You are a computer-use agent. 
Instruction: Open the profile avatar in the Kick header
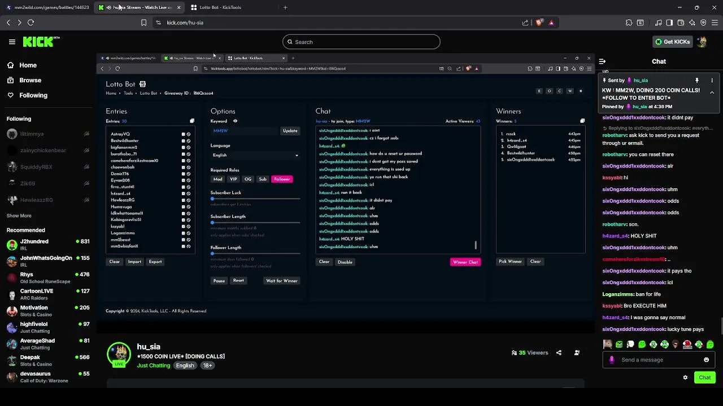pos(702,42)
